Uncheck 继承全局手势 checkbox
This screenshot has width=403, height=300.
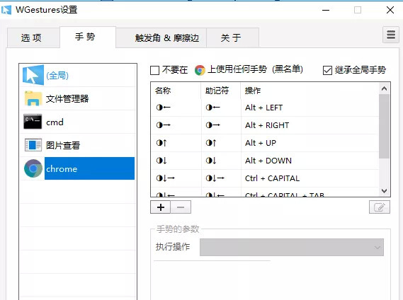tap(327, 70)
